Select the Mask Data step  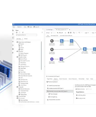[x=22, y=68]
